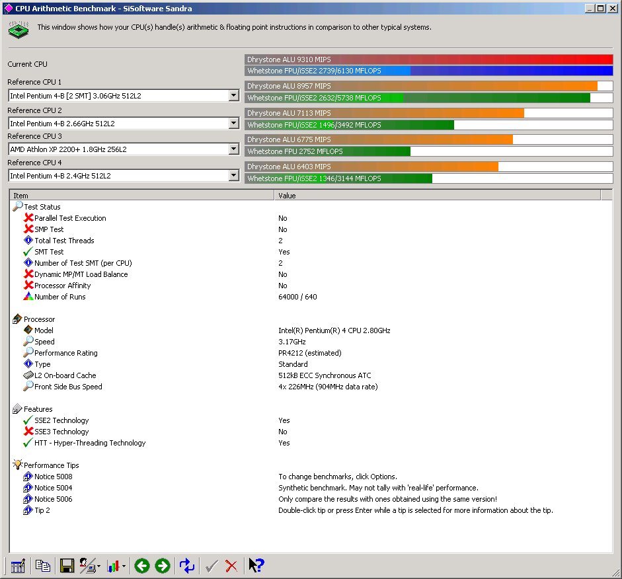Screen dimensions: 622x579
Task: Click the context help pointer icon
Action: pos(256,565)
